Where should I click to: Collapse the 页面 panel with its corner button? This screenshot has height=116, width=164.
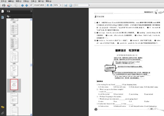31,11
